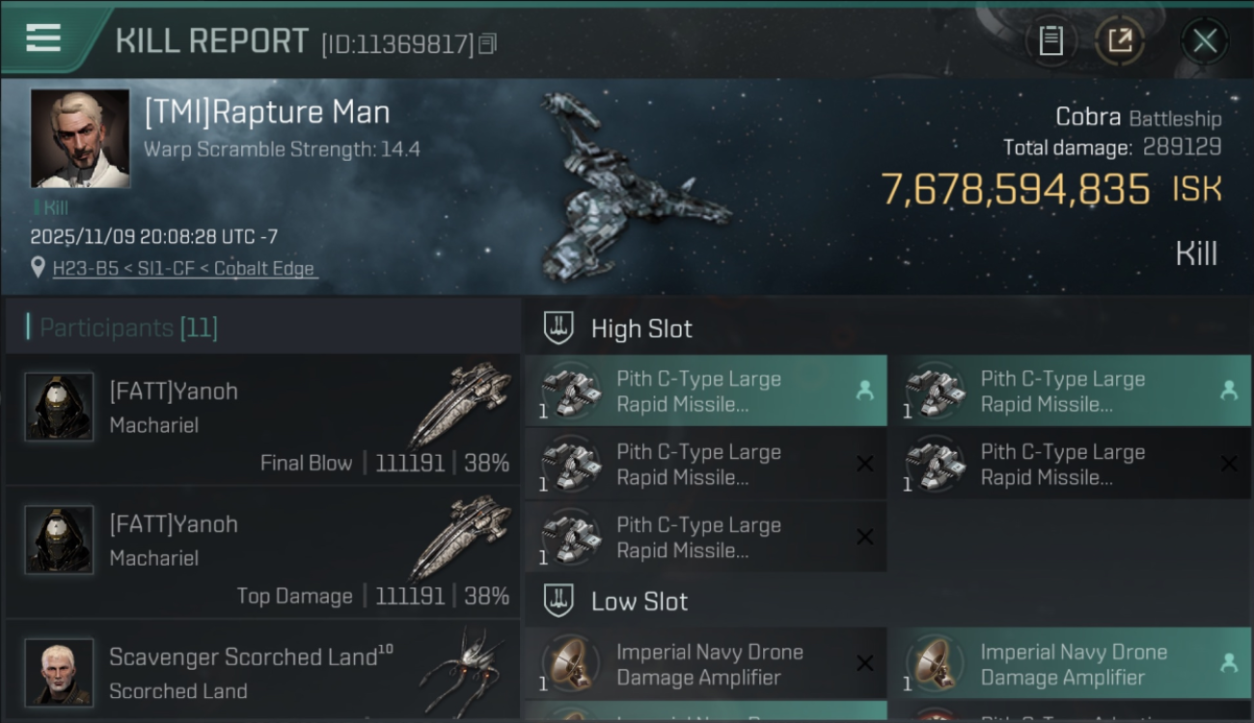
Task: Click the High Slot shield icon
Action: click(559, 328)
